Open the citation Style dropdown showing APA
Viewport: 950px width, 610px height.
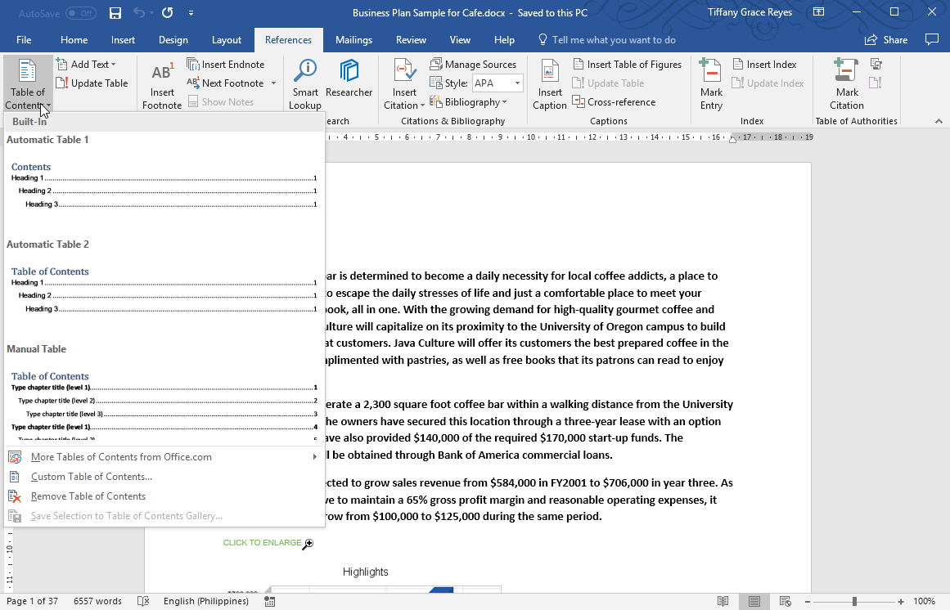point(519,83)
